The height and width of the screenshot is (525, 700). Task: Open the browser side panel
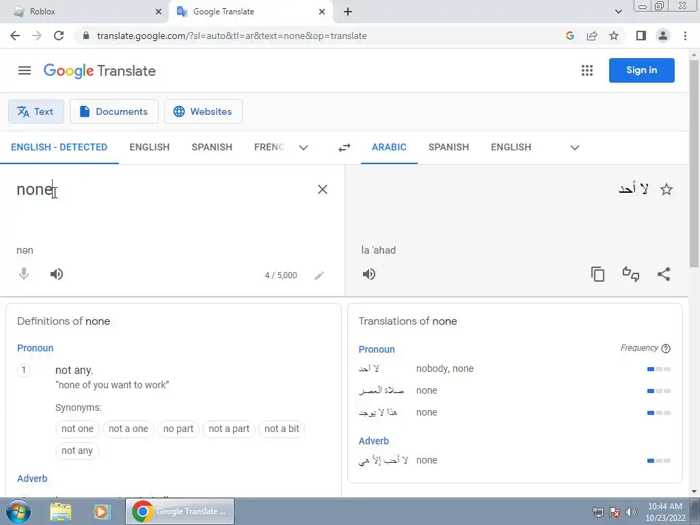pos(641,36)
